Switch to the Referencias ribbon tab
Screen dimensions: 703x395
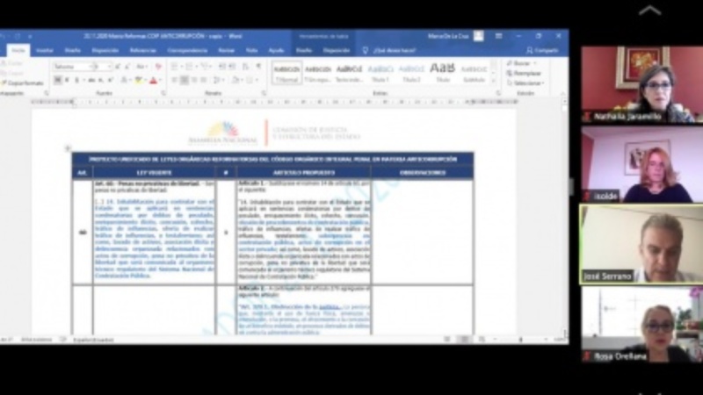point(143,51)
